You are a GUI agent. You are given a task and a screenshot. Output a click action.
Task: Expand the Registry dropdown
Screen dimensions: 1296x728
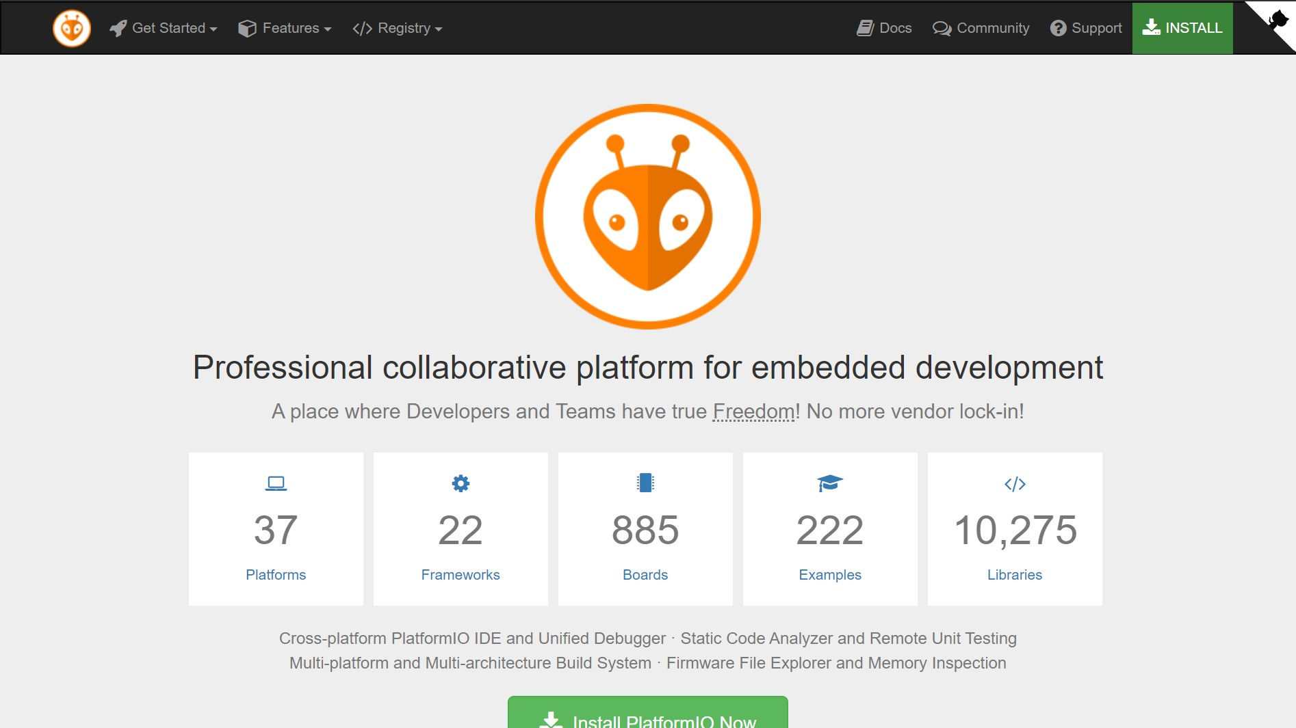click(398, 28)
